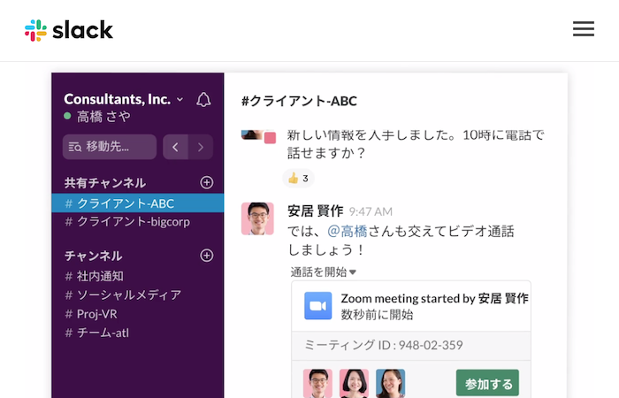Viewport: 619px width, 398px height.
Task: Click the #クライアント-ABC channel header title
Action: coord(299,101)
